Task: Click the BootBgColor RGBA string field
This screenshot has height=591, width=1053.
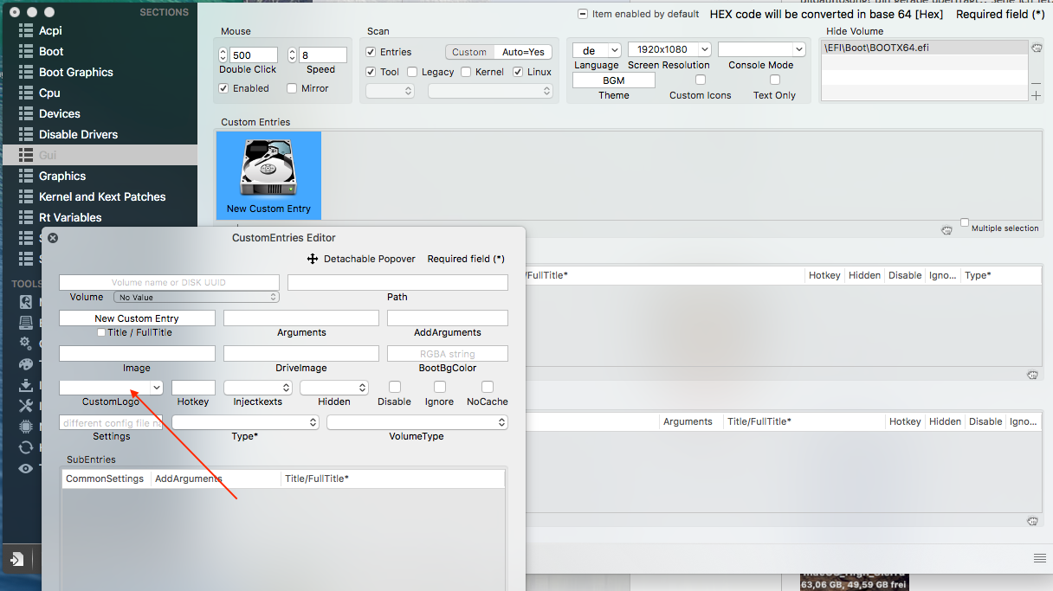Action: pos(447,353)
